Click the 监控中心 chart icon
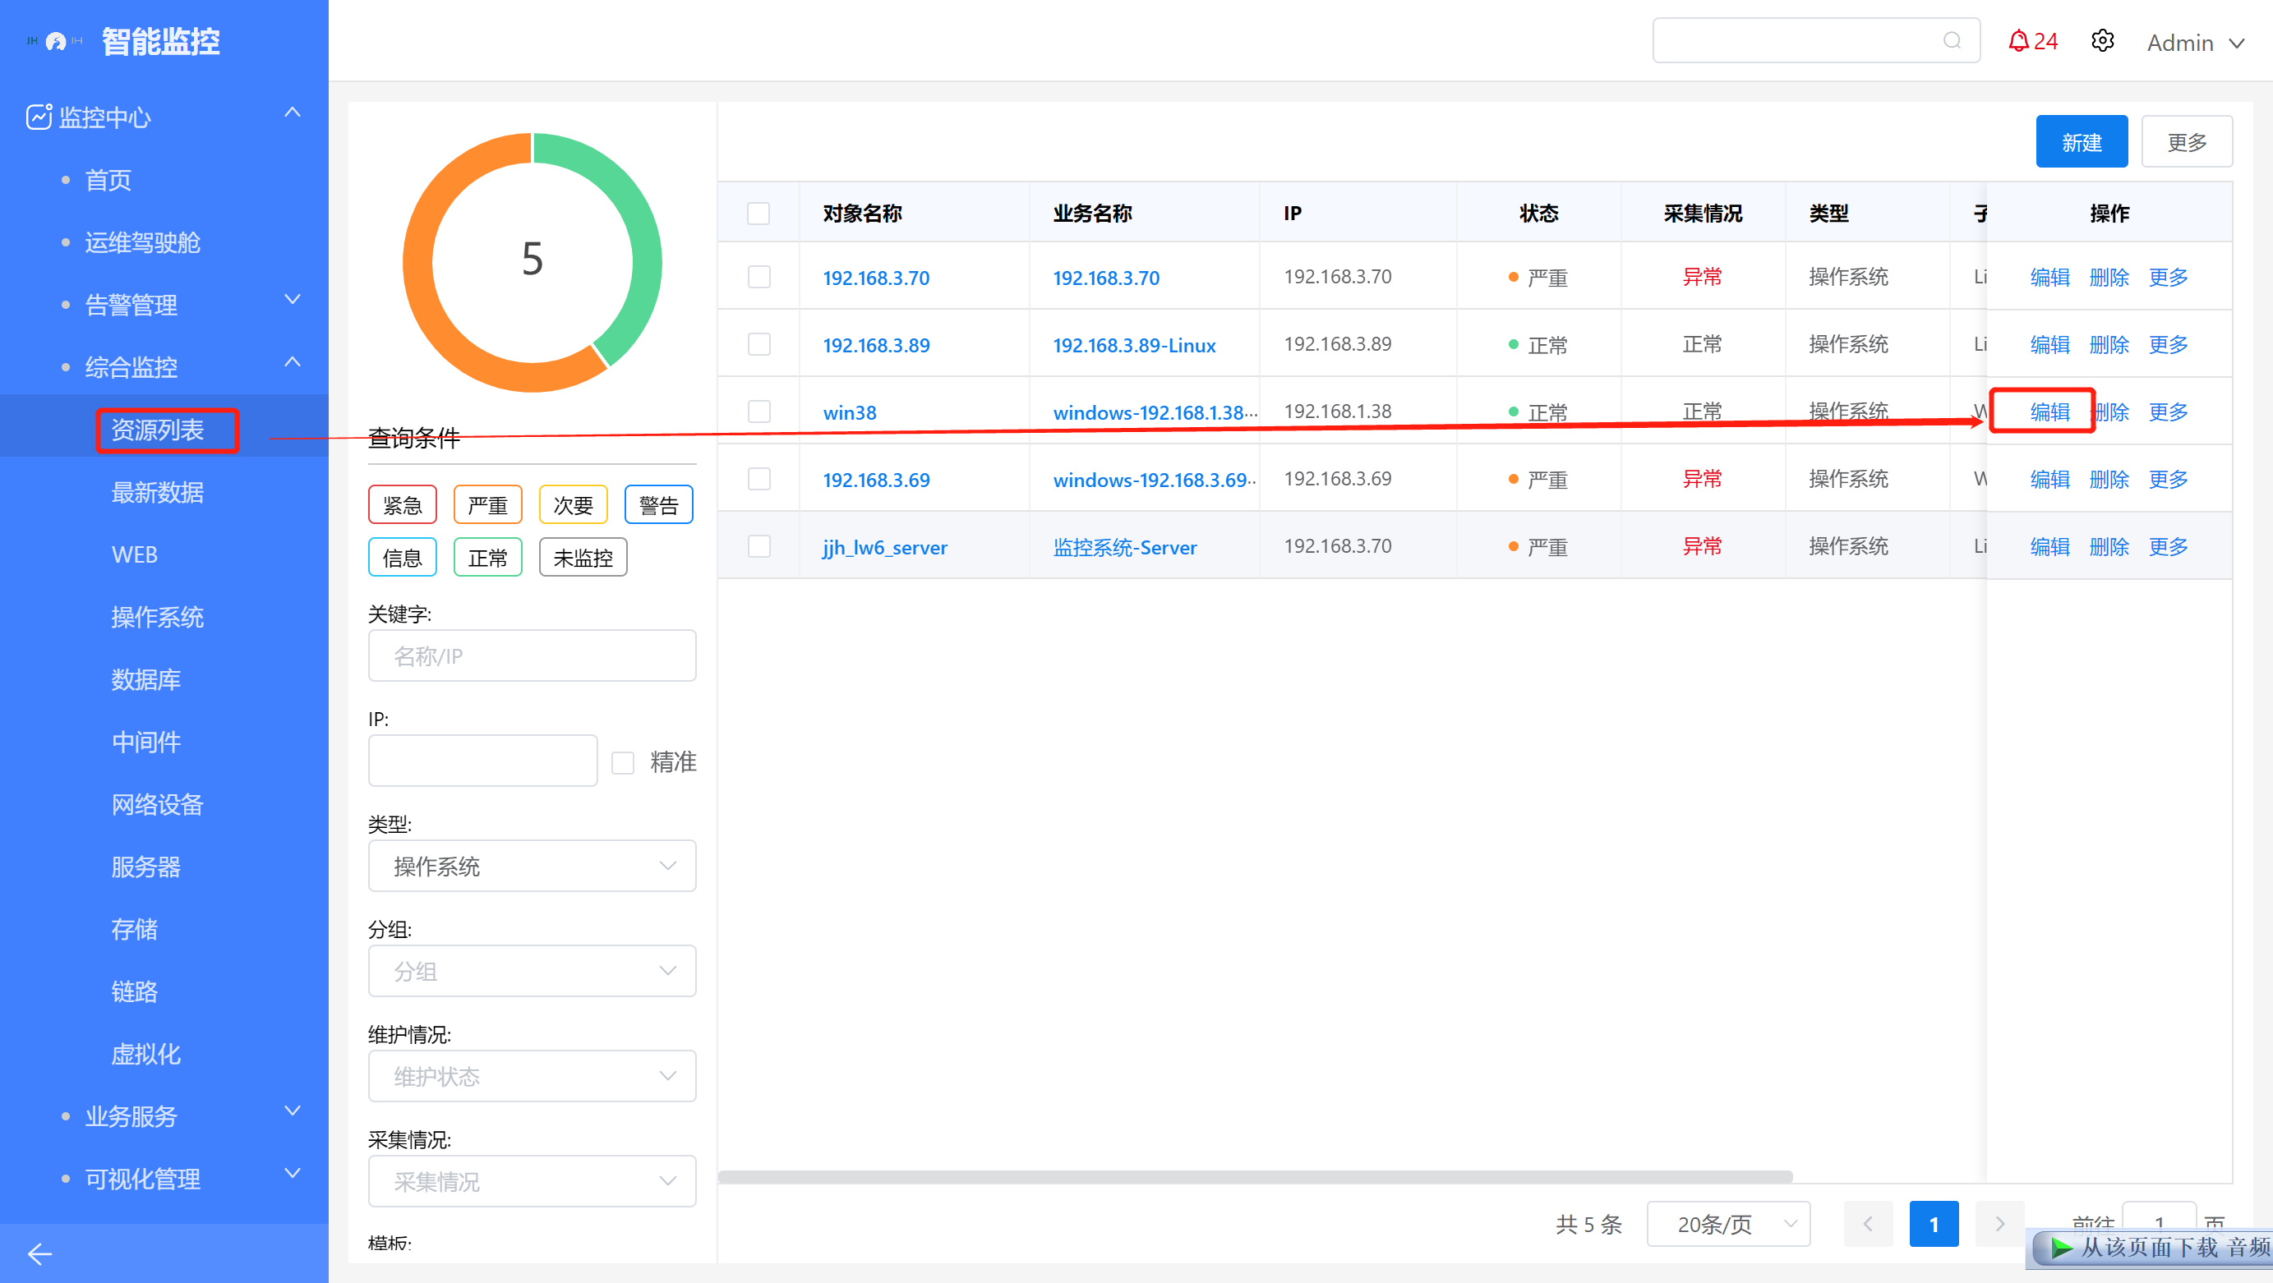The width and height of the screenshot is (2273, 1283). [39, 117]
